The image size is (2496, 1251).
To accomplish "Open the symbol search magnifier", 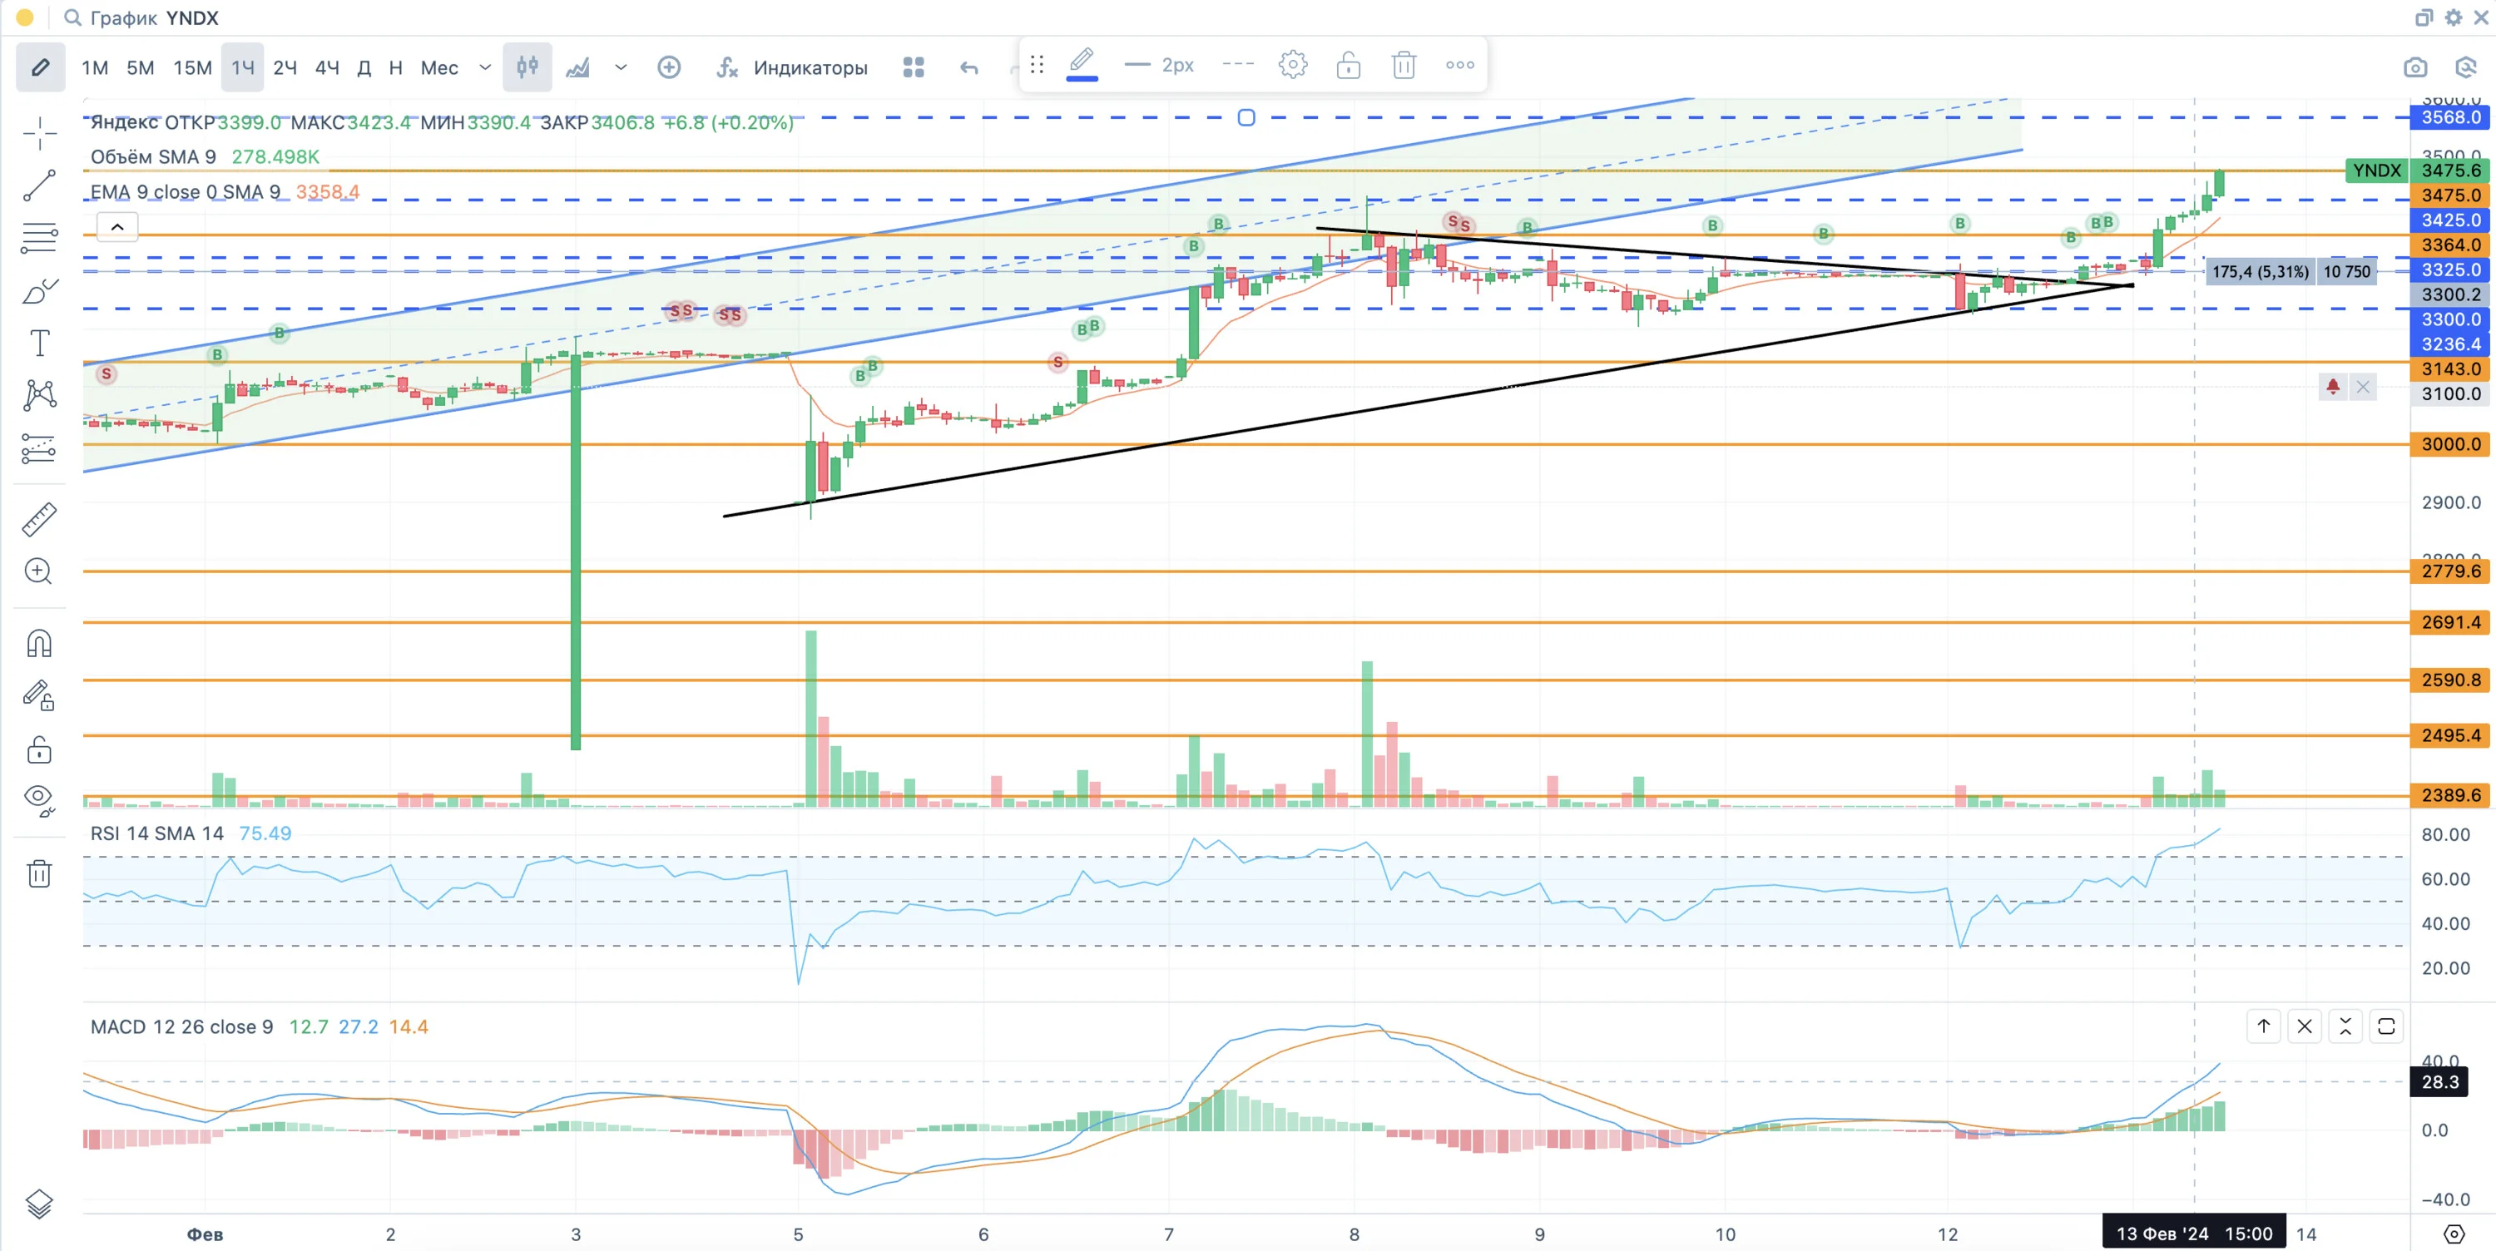I will tap(72, 17).
